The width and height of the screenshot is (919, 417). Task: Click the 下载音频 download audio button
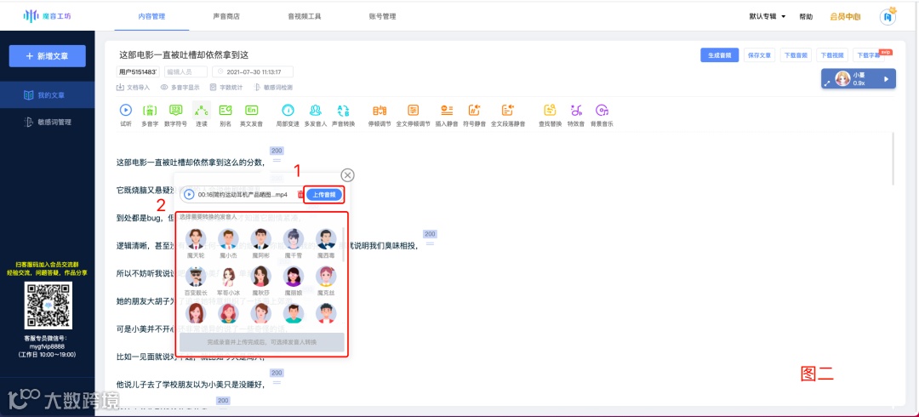pos(796,55)
